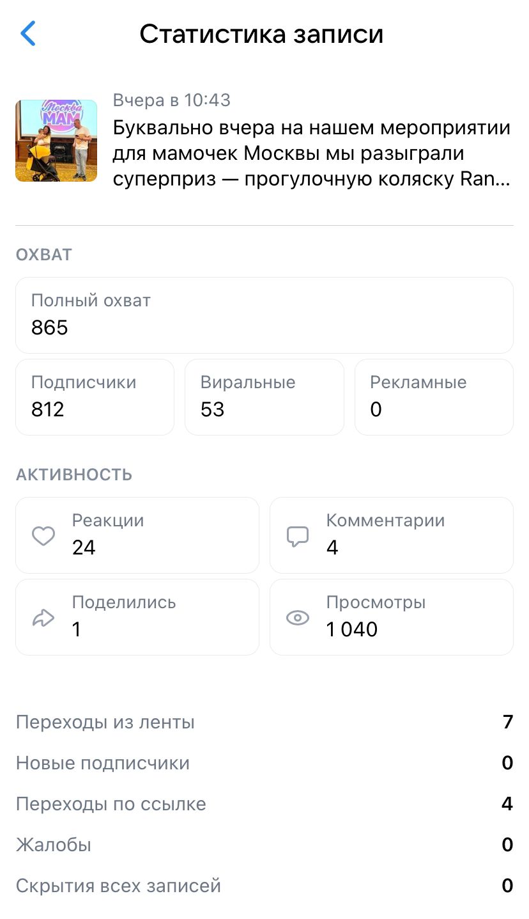Screen dimensions: 529x919
Task: Click the Скрытия всех записей row
Action: 264,886
